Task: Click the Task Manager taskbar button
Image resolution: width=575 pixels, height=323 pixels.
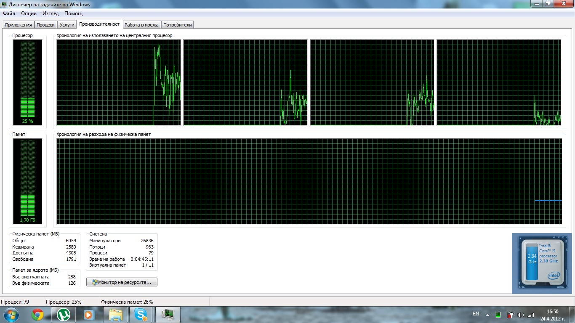Action: [x=168, y=315]
